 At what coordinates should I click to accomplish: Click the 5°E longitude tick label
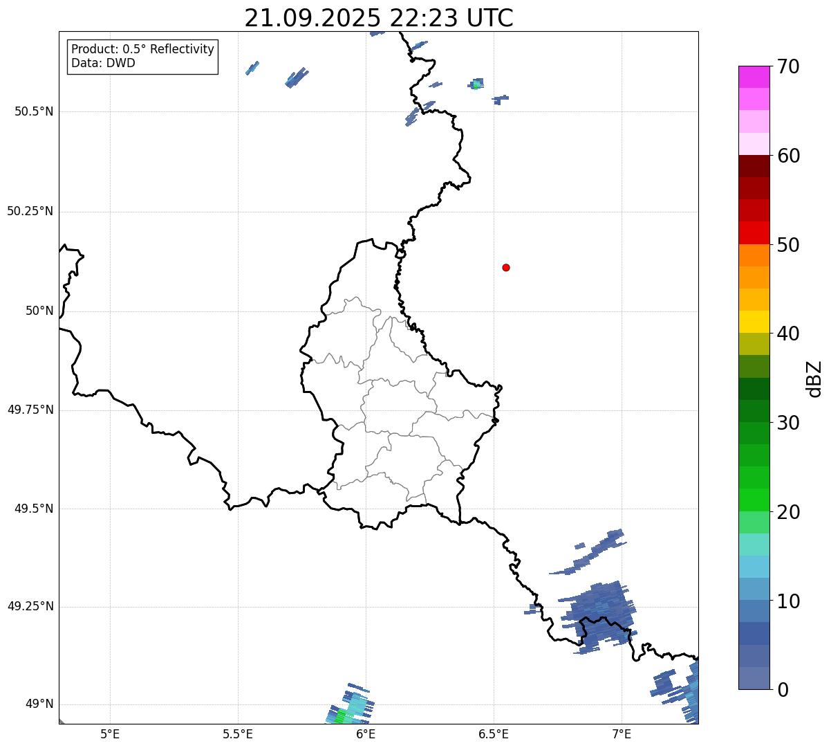tap(110, 733)
